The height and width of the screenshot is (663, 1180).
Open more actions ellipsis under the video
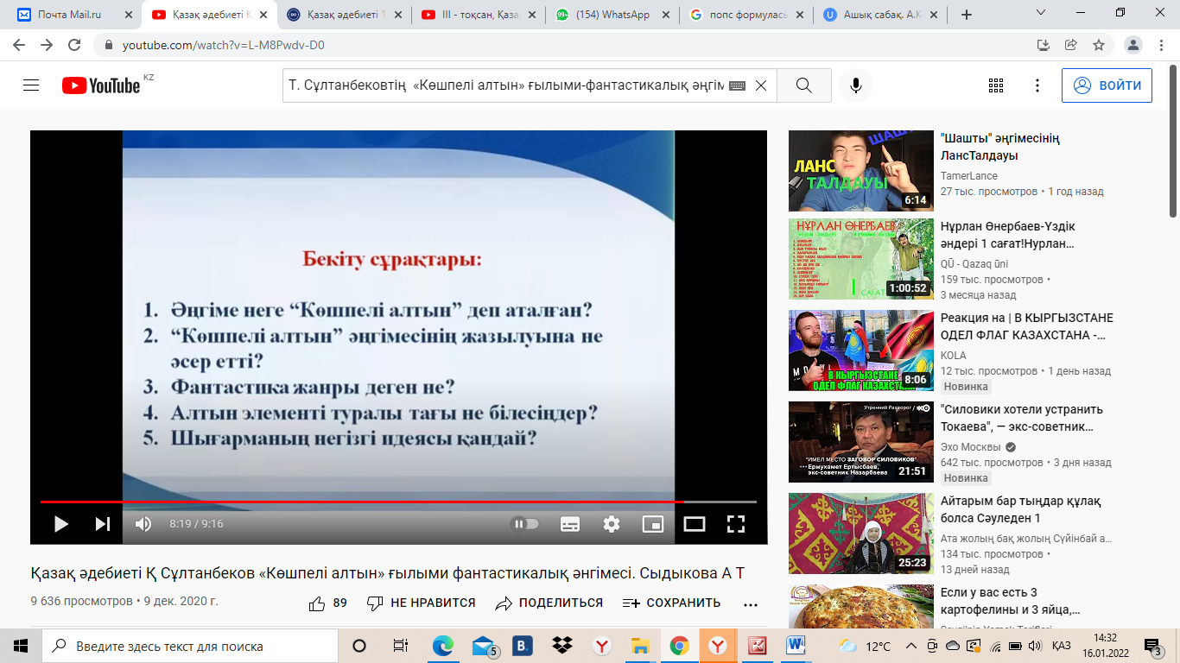pos(751,604)
